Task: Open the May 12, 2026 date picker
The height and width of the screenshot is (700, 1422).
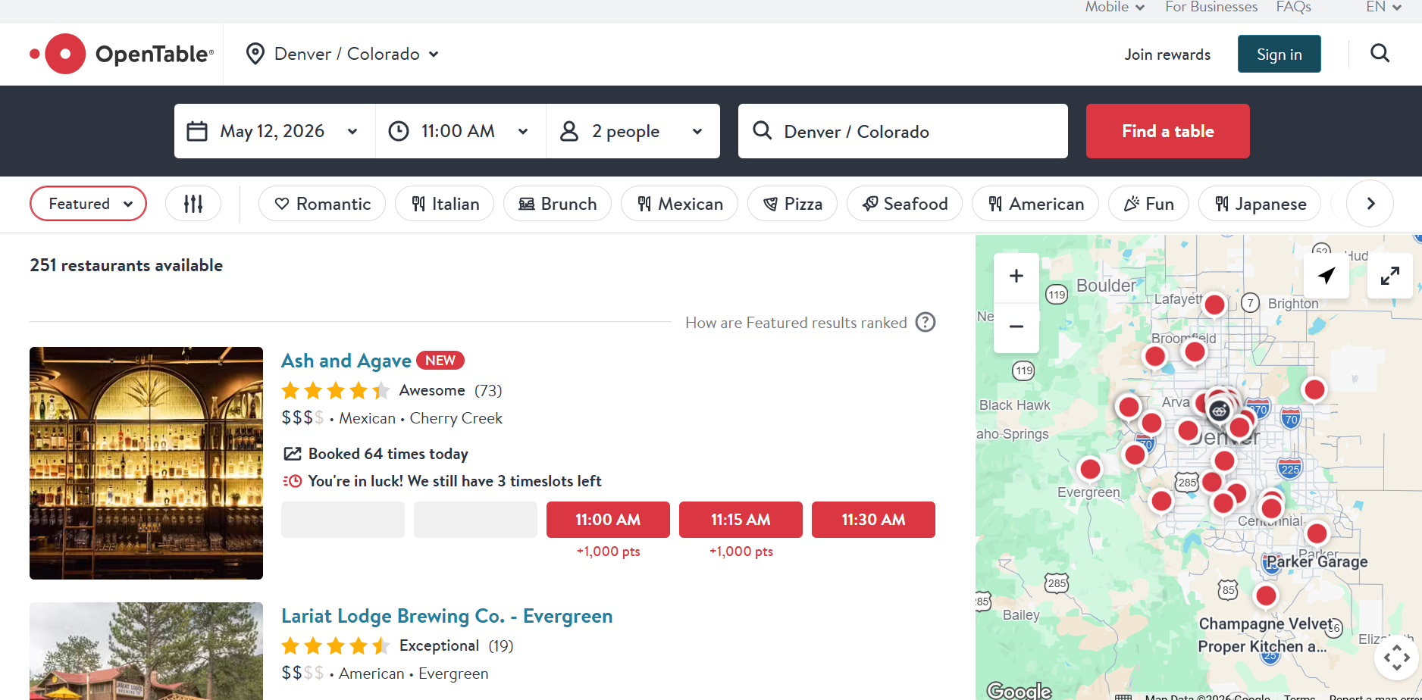Action: tap(274, 131)
